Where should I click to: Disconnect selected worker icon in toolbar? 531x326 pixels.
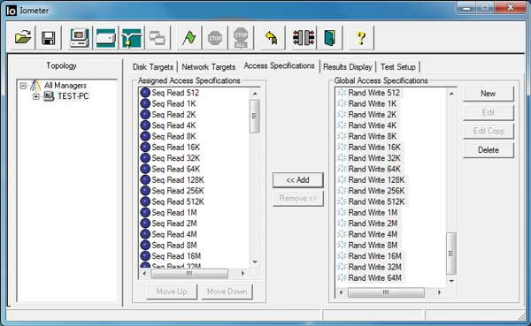pyautogui.click(x=304, y=37)
